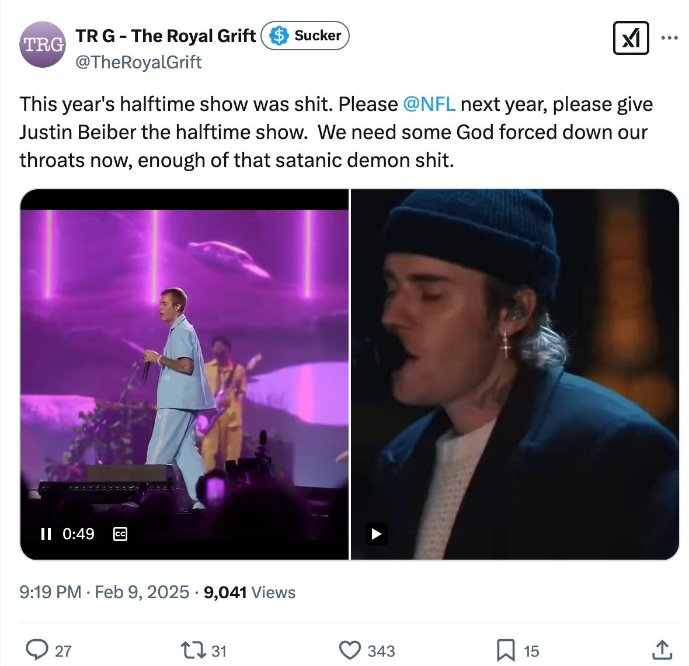The height and width of the screenshot is (666, 689).
Task: Pause the playing halftime show video
Action: (x=46, y=533)
